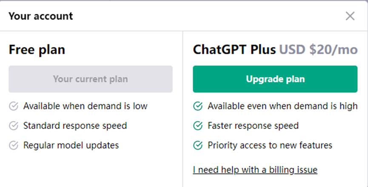368x187 pixels.
Task: Click the Your current plan button
Action: tap(90, 79)
